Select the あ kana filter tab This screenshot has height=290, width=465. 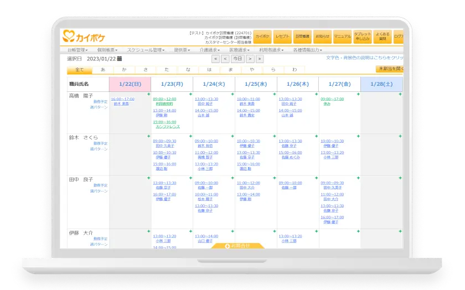tap(103, 70)
